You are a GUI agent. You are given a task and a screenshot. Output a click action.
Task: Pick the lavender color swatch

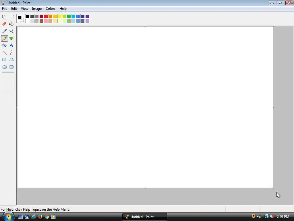point(87,21)
